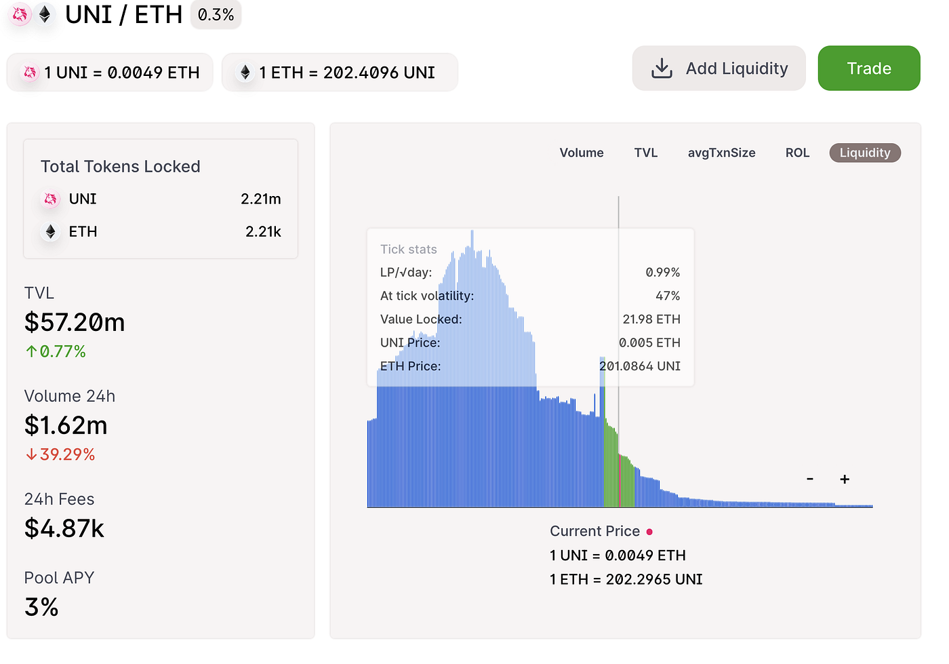Click the Add Liquidity button
949x664 pixels.
[719, 68]
